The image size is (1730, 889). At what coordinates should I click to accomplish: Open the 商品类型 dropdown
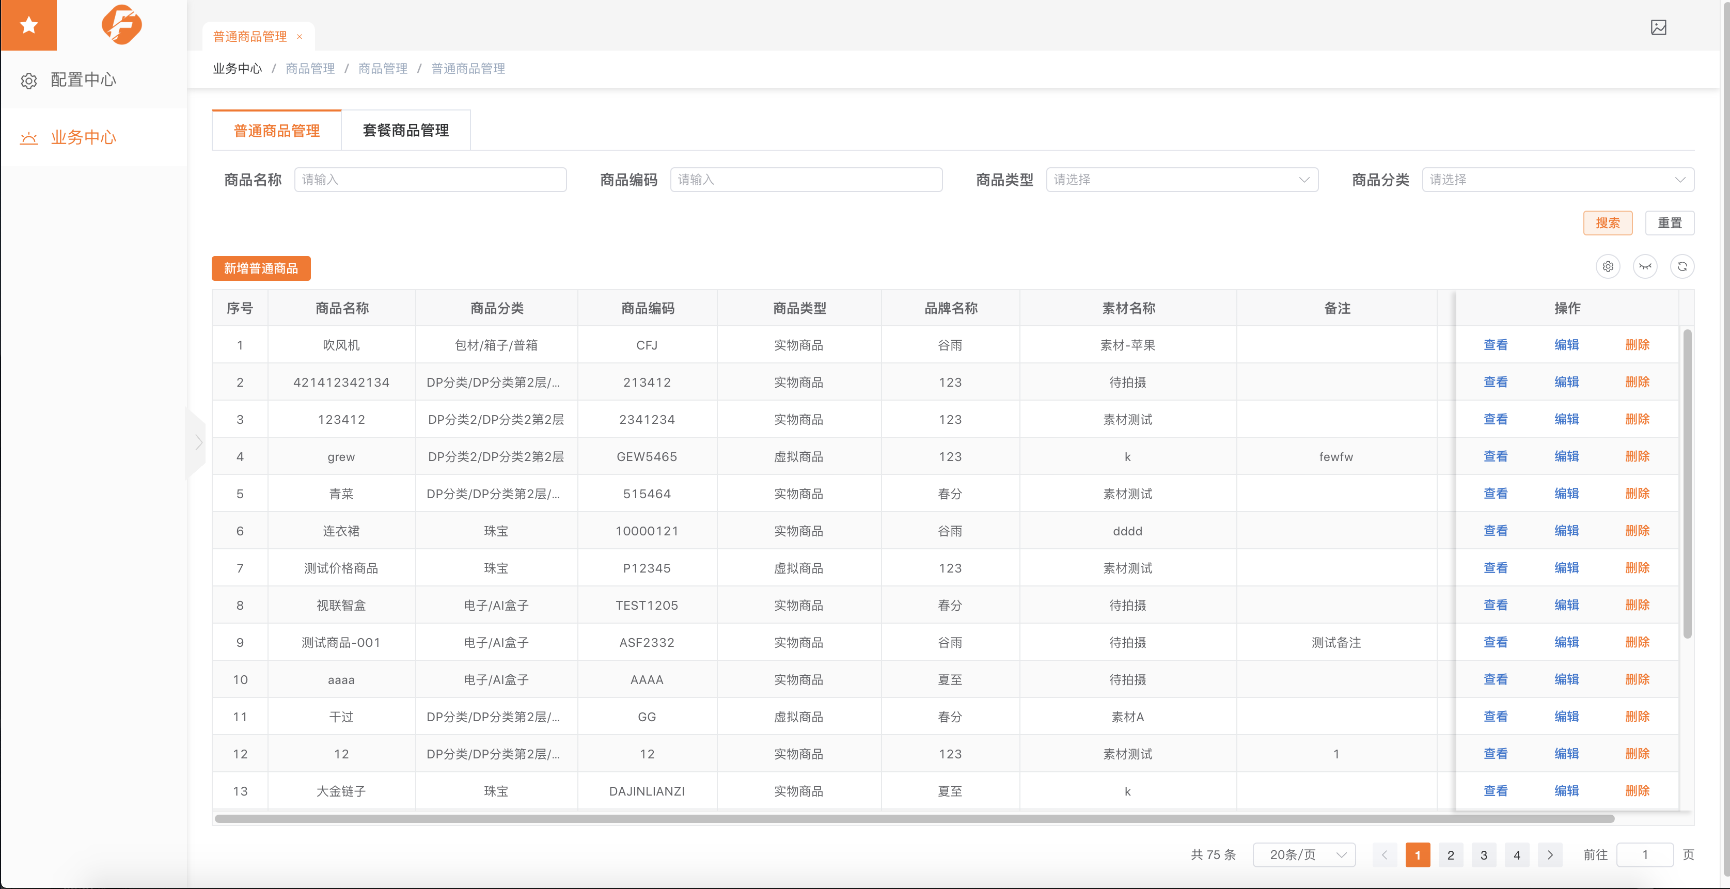tap(1182, 180)
